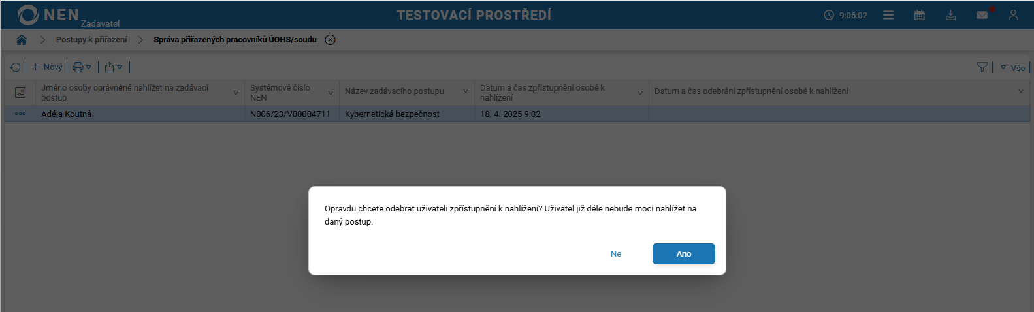This screenshot has height=312, width=1034.
Task: Open the sort arrow on Název zadávacího postupu column
Action: point(466,91)
